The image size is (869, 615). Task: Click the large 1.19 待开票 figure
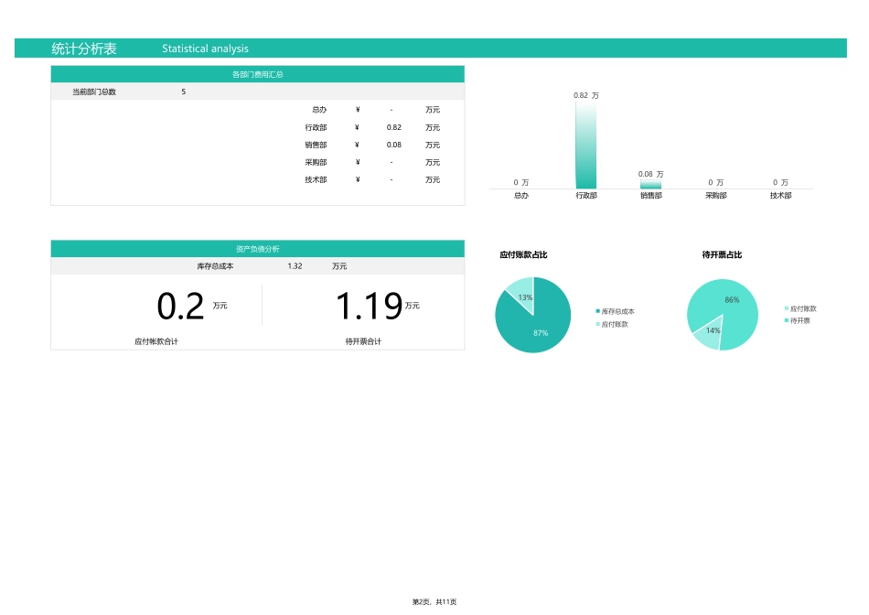tap(368, 307)
